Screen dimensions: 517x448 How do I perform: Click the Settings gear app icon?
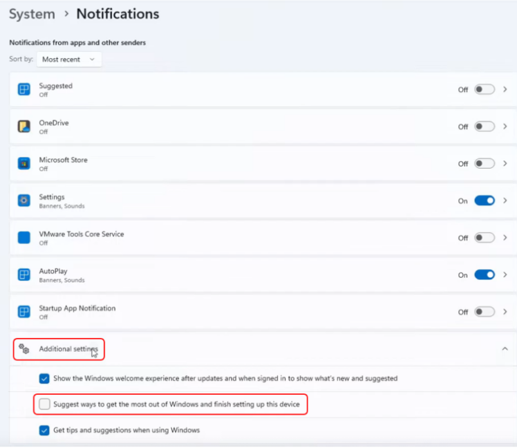pyautogui.click(x=23, y=200)
